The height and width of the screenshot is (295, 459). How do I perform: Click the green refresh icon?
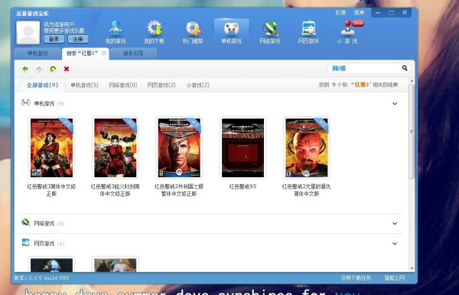(x=53, y=69)
